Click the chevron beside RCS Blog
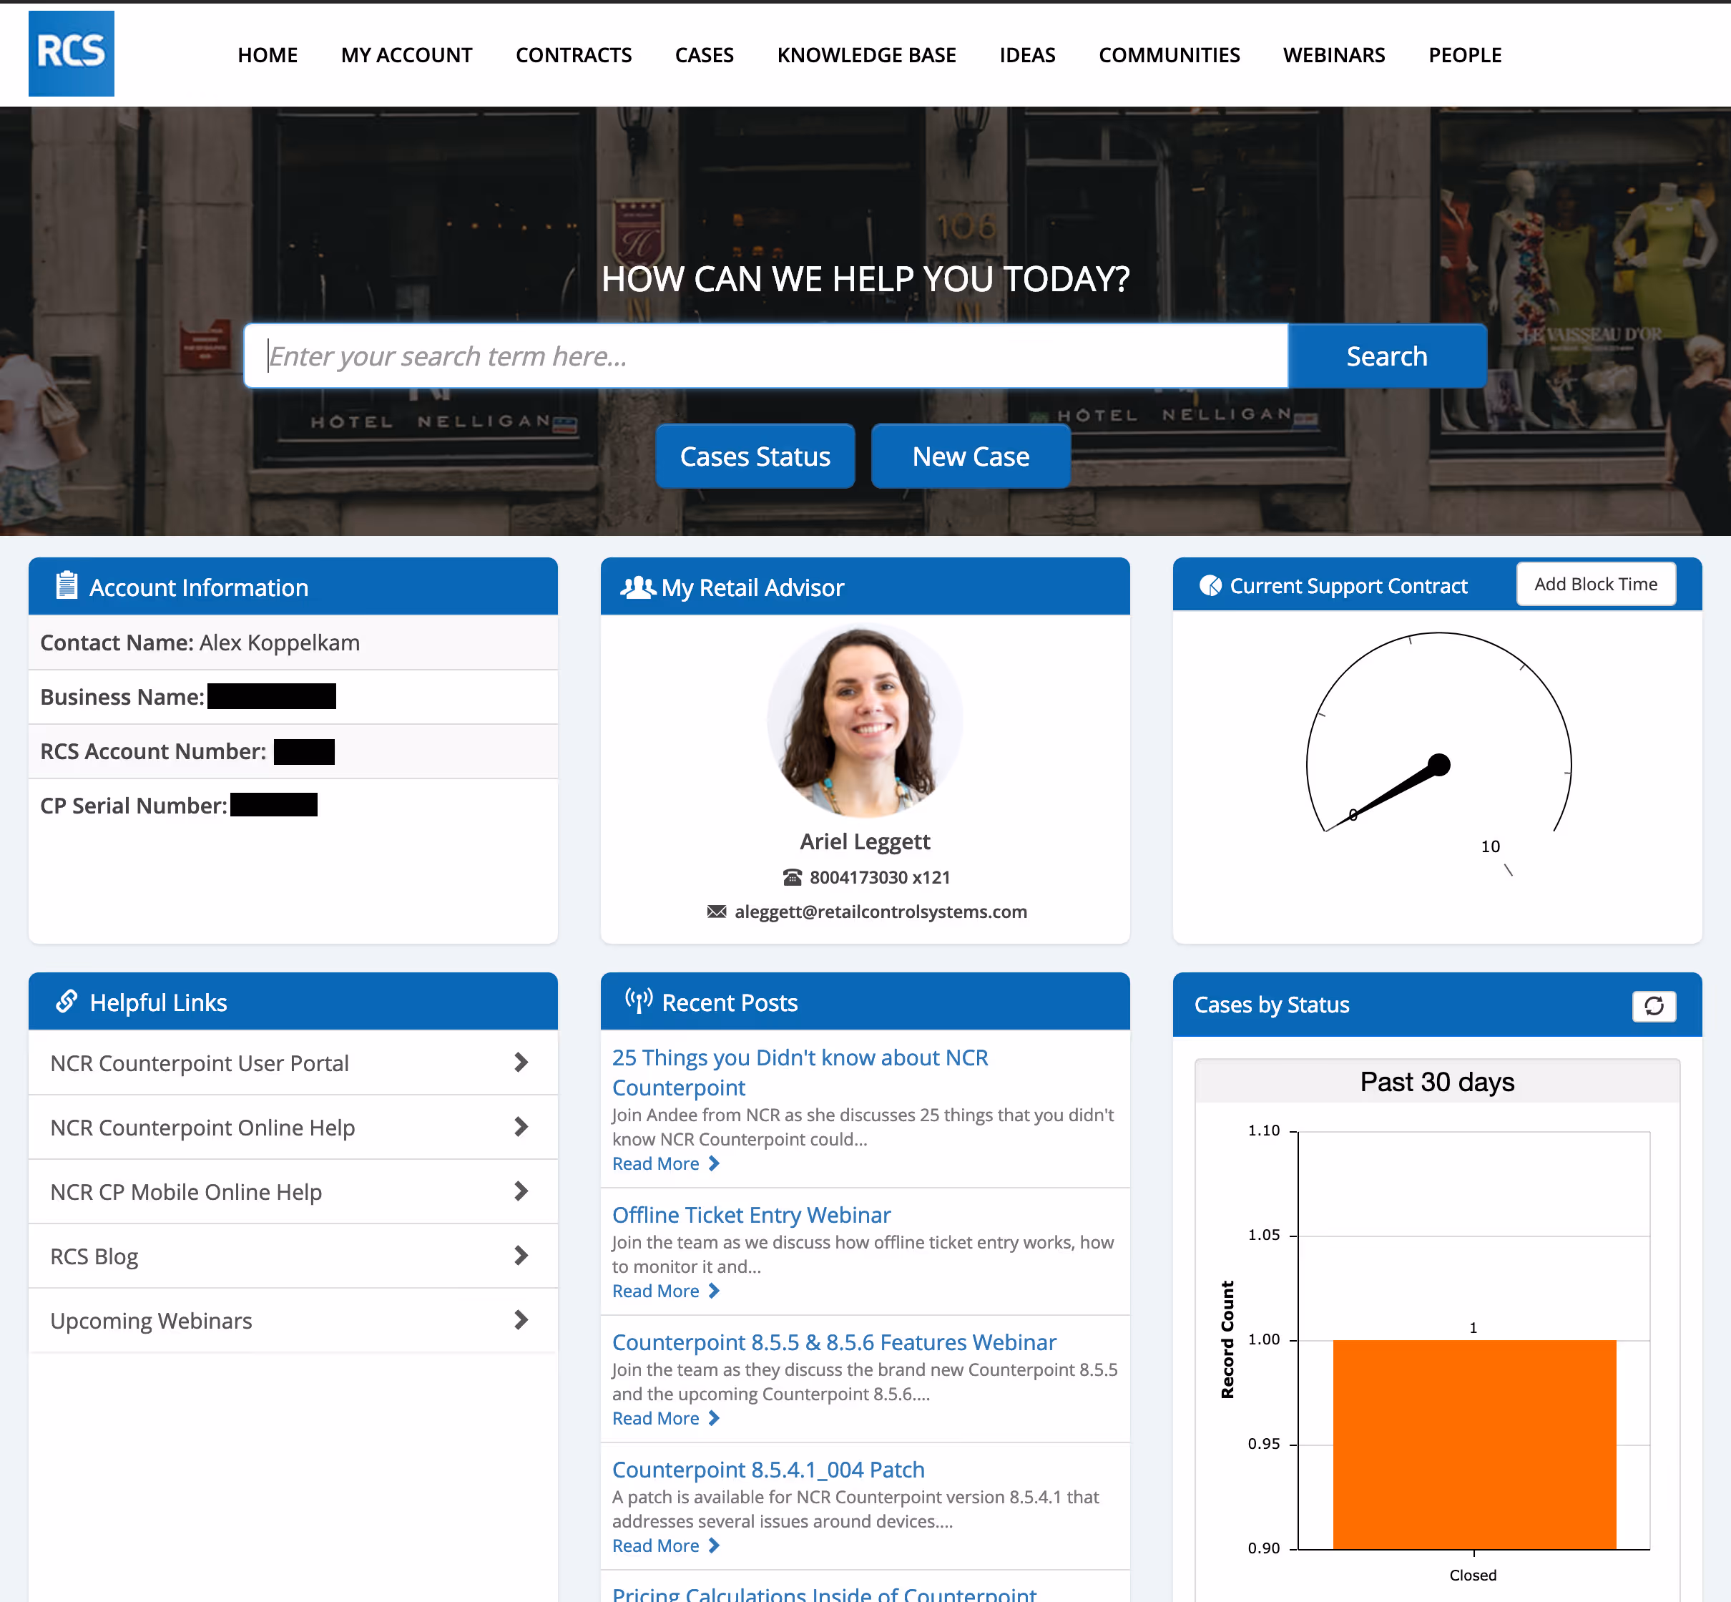 (x=521, y=1255)
